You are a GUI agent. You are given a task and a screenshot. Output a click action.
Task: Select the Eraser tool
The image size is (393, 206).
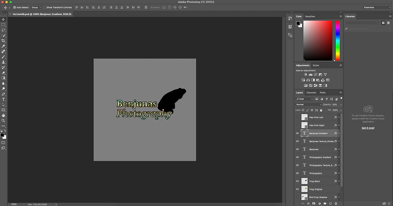[x=3, y=73]
